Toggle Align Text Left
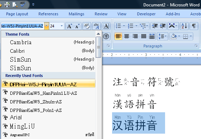The image size is (201, 139). click(118, 36)
